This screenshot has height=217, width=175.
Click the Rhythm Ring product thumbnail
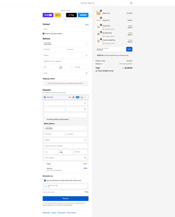tap(98, 27)
